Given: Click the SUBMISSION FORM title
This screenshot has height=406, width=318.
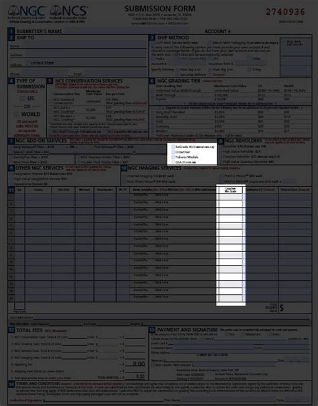Looking at the screenshot, I should (x=160, y=9).
